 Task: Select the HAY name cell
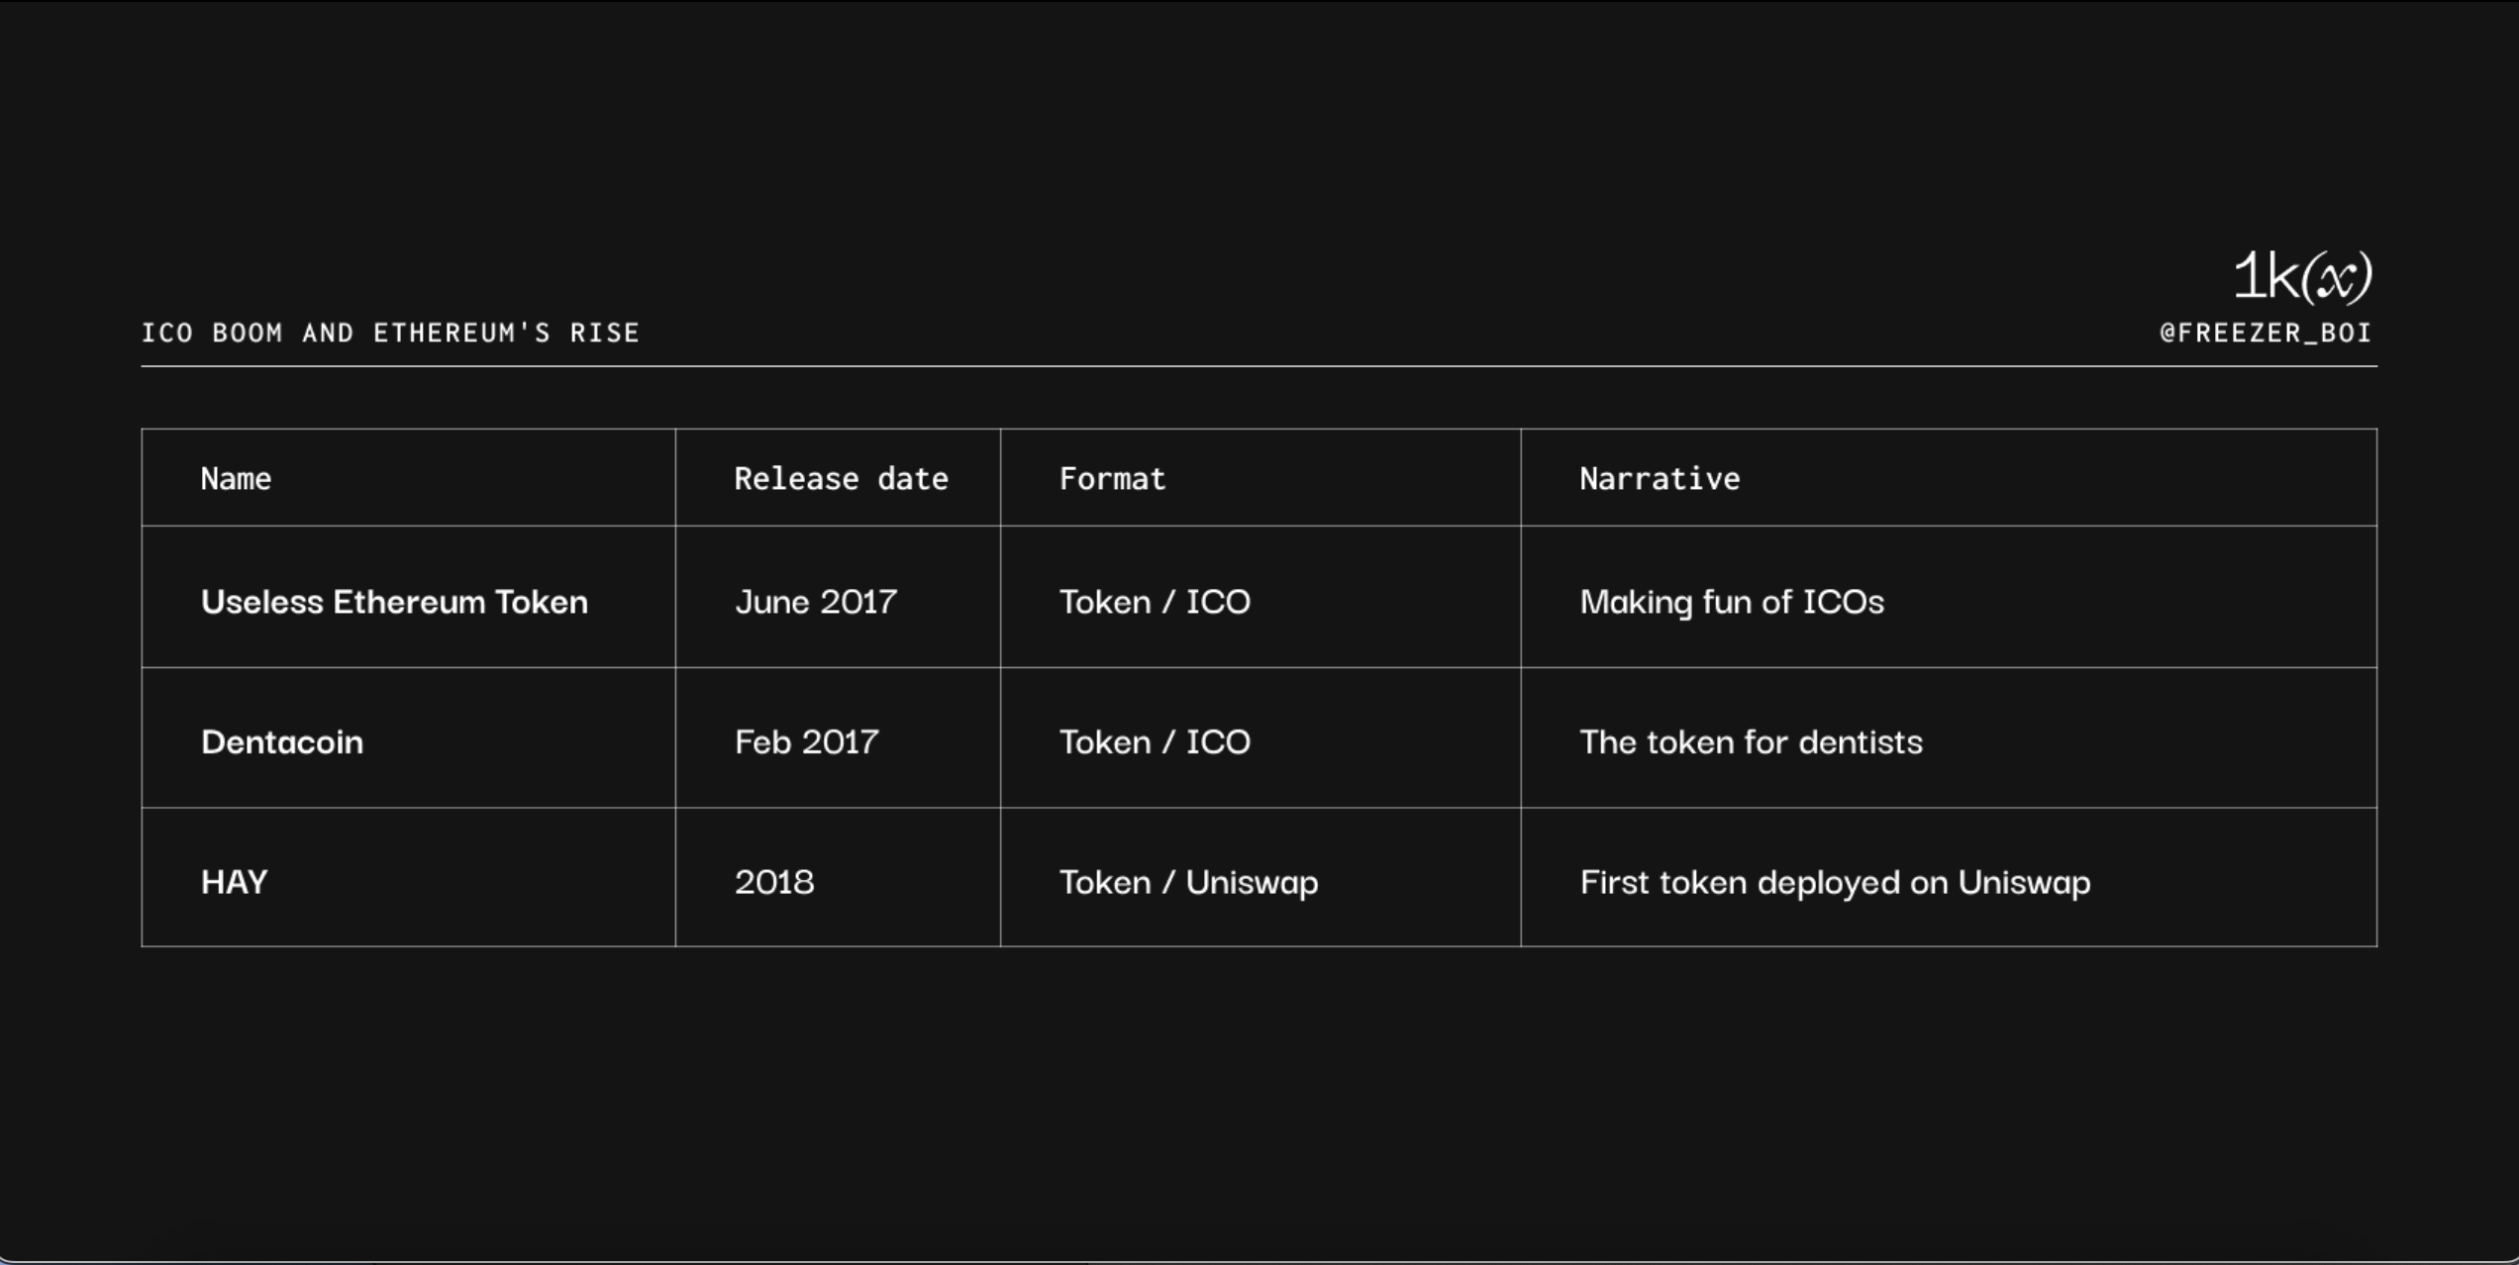(x=235, y=882)
